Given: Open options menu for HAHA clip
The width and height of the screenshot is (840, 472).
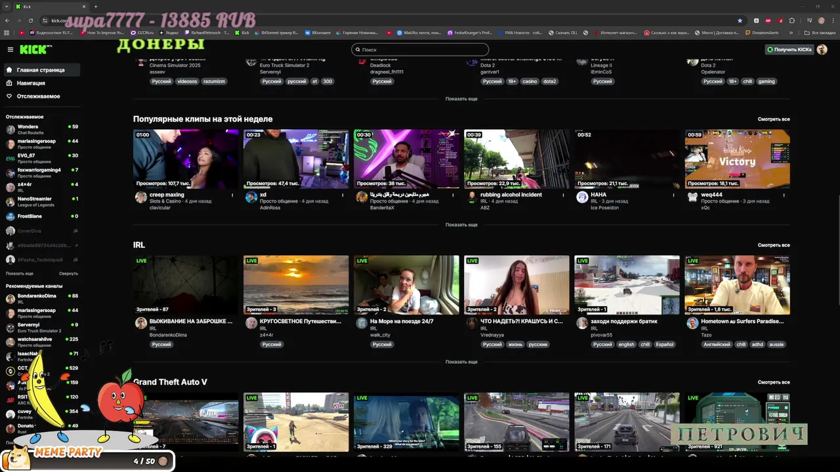Looking at the screenshot, I should (x=673, y=195).
